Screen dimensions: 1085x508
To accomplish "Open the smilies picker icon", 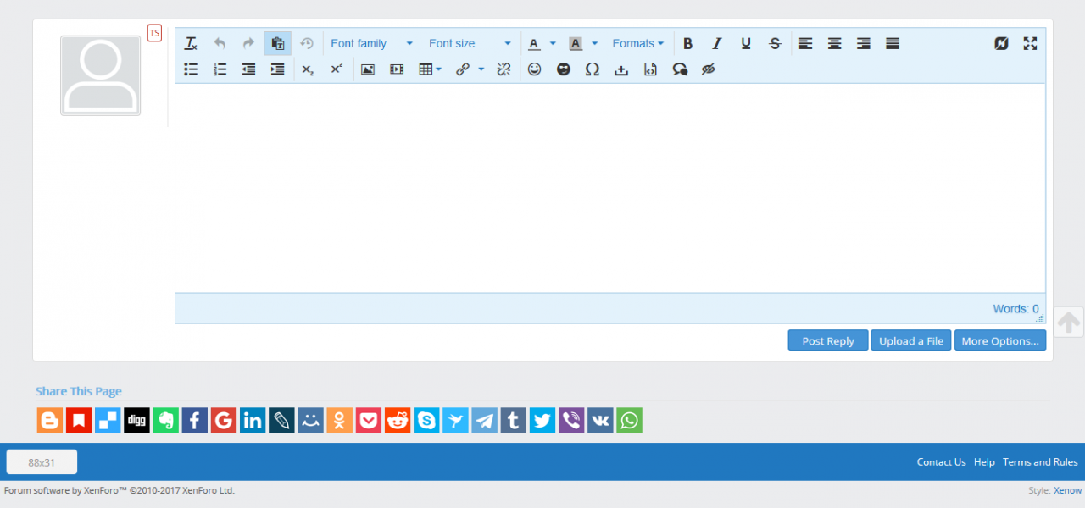I will (534, 69).
